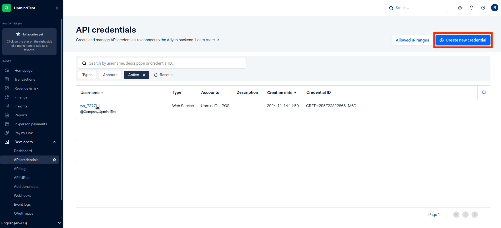501x228 pixels.
Task: Open the Learn more link
Action: [x=207, y=40]
